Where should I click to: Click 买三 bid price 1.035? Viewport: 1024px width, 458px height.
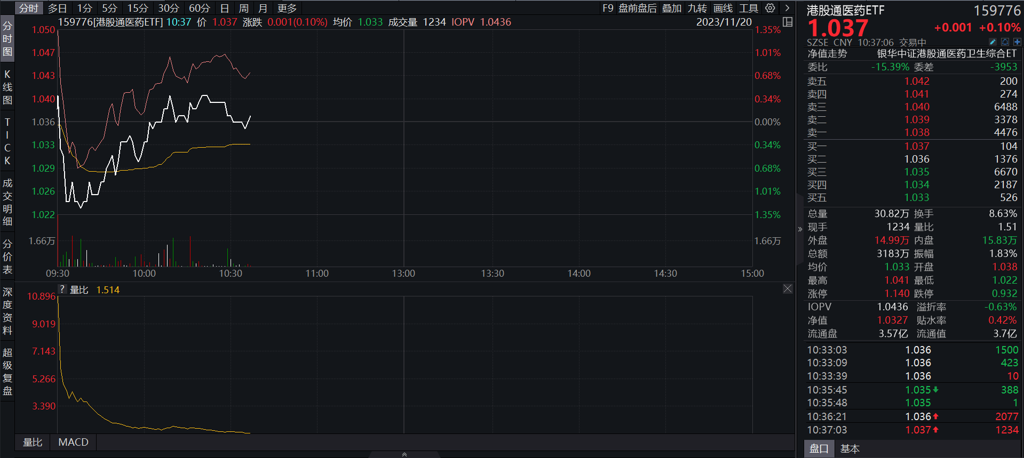917,172
